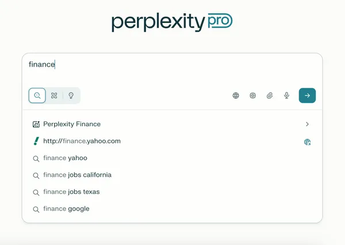This screenshot has height=245, width=345.
Task: Submit the query with arrow button
Action: (x=307, y=96)
